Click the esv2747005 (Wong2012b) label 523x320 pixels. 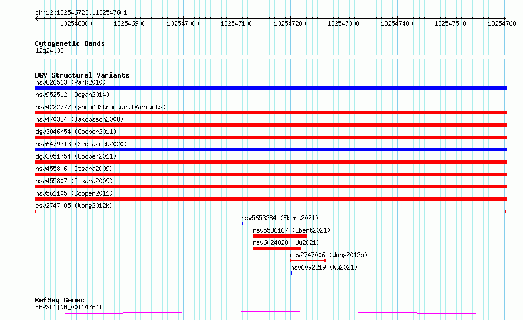tap(73, 206)
